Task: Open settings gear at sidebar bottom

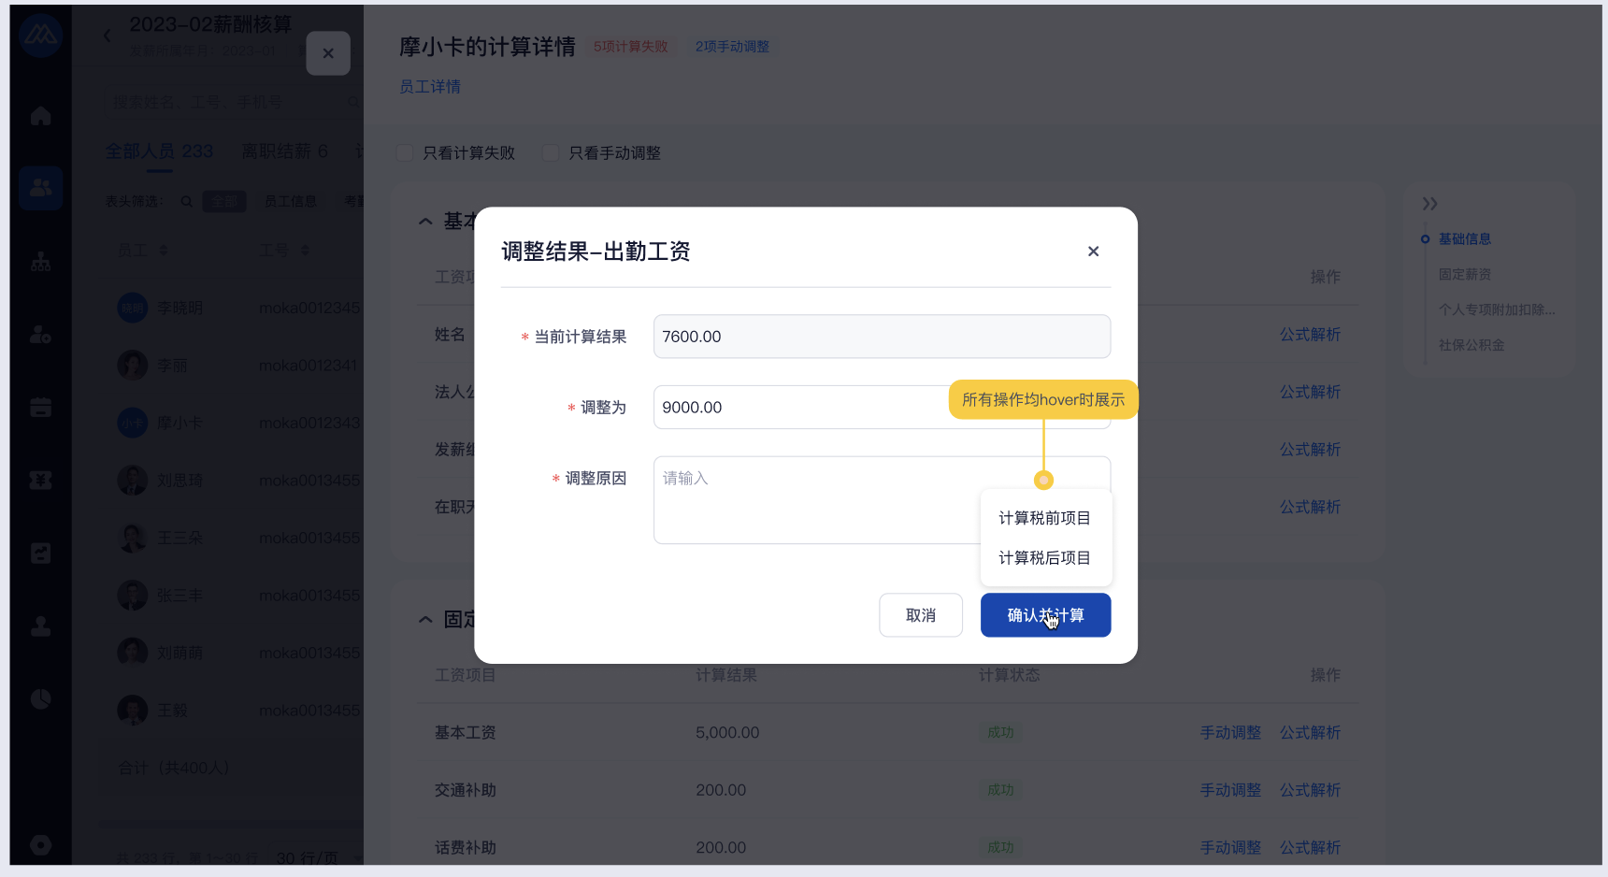Action: point(40,845)
